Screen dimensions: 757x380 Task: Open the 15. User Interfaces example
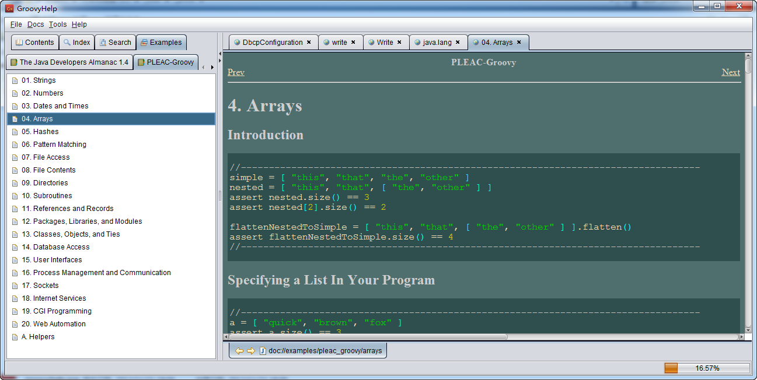click(111, 260)
